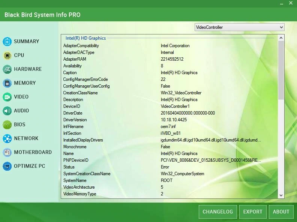Click the Memory card icon
Image resolution: width=297 pixels, height=222 pixels.
pos(7,83)
